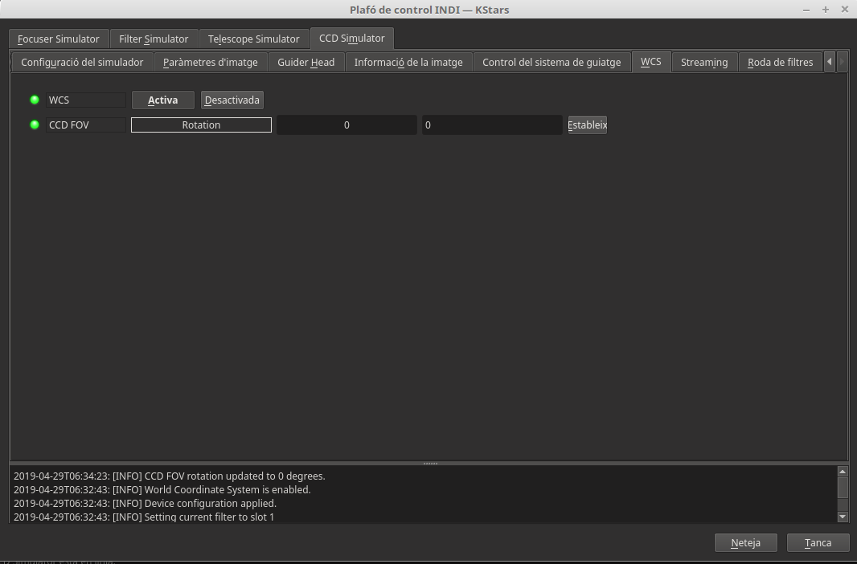Select the WCS tab
The image size is (857, 564).
click(651, 62)
